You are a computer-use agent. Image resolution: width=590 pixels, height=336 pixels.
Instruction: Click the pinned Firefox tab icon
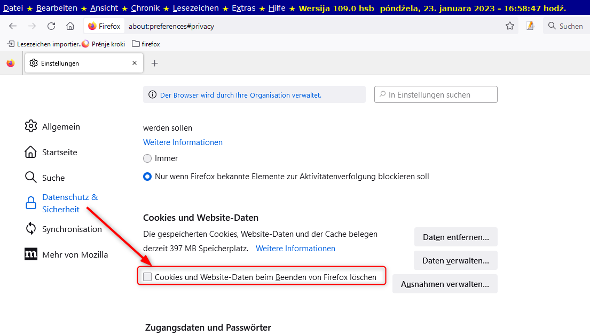11,63
